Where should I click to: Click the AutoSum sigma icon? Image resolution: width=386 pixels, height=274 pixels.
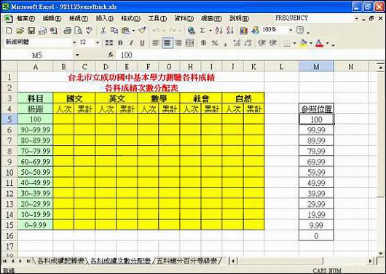(x=202, y=31)
